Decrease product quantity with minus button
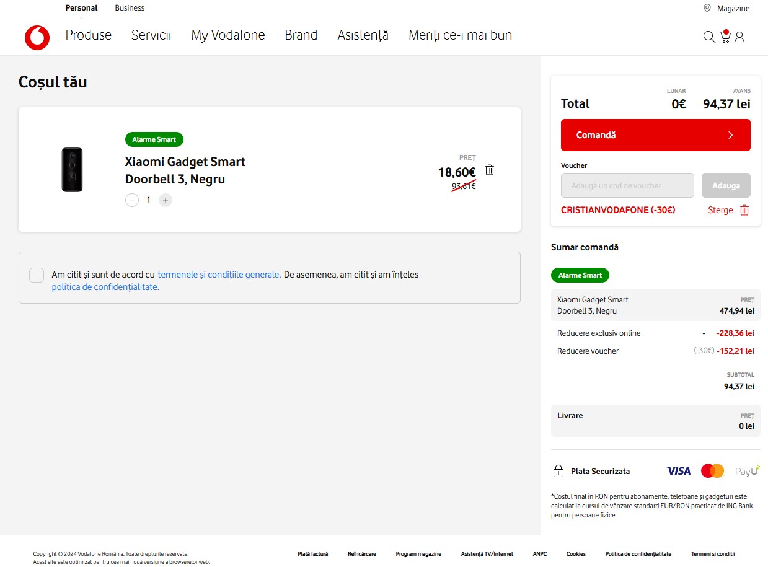Image resolution: width=768 pixels, height=567 pixels. (x=132, y=200)
